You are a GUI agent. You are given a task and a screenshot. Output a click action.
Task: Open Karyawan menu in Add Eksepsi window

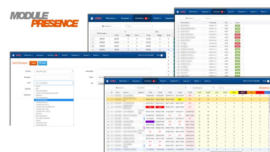click(x=40, y=55)
